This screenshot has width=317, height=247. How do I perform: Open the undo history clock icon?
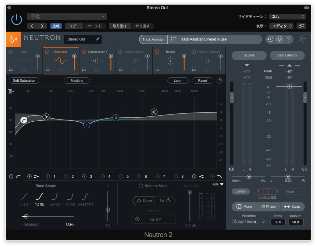point(270,39)
